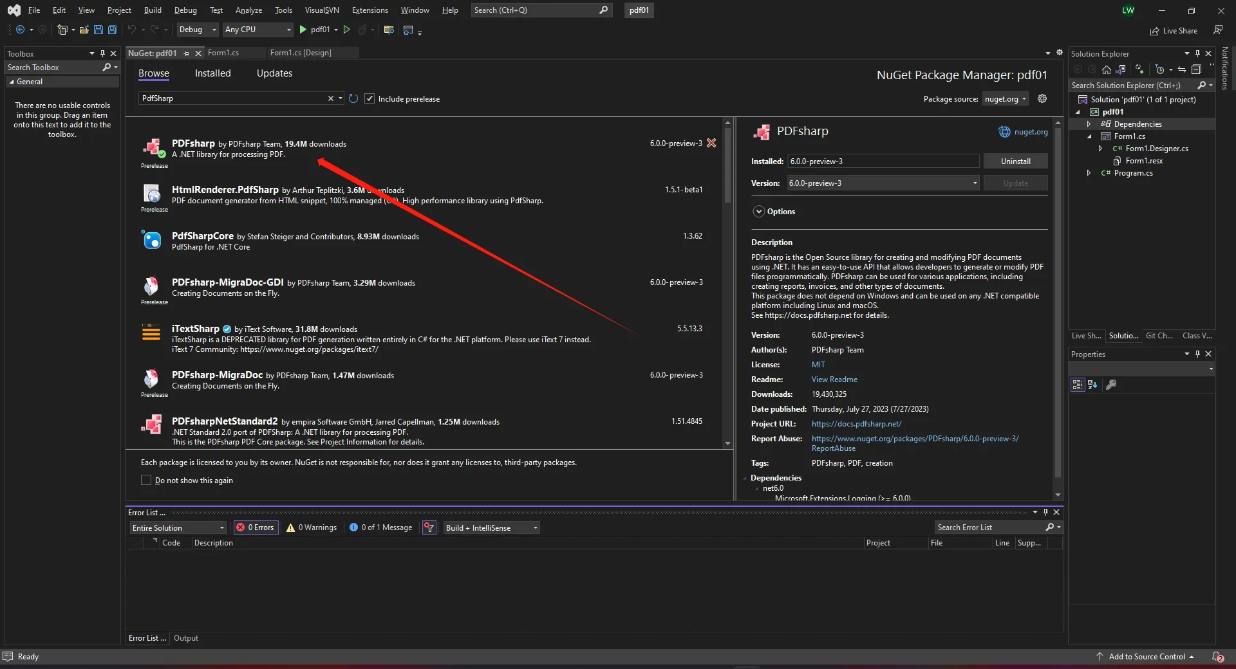Screen dimensions: 1236x669
Task: Open notifications bell in status bar
Action: (x=1218, y=657)
